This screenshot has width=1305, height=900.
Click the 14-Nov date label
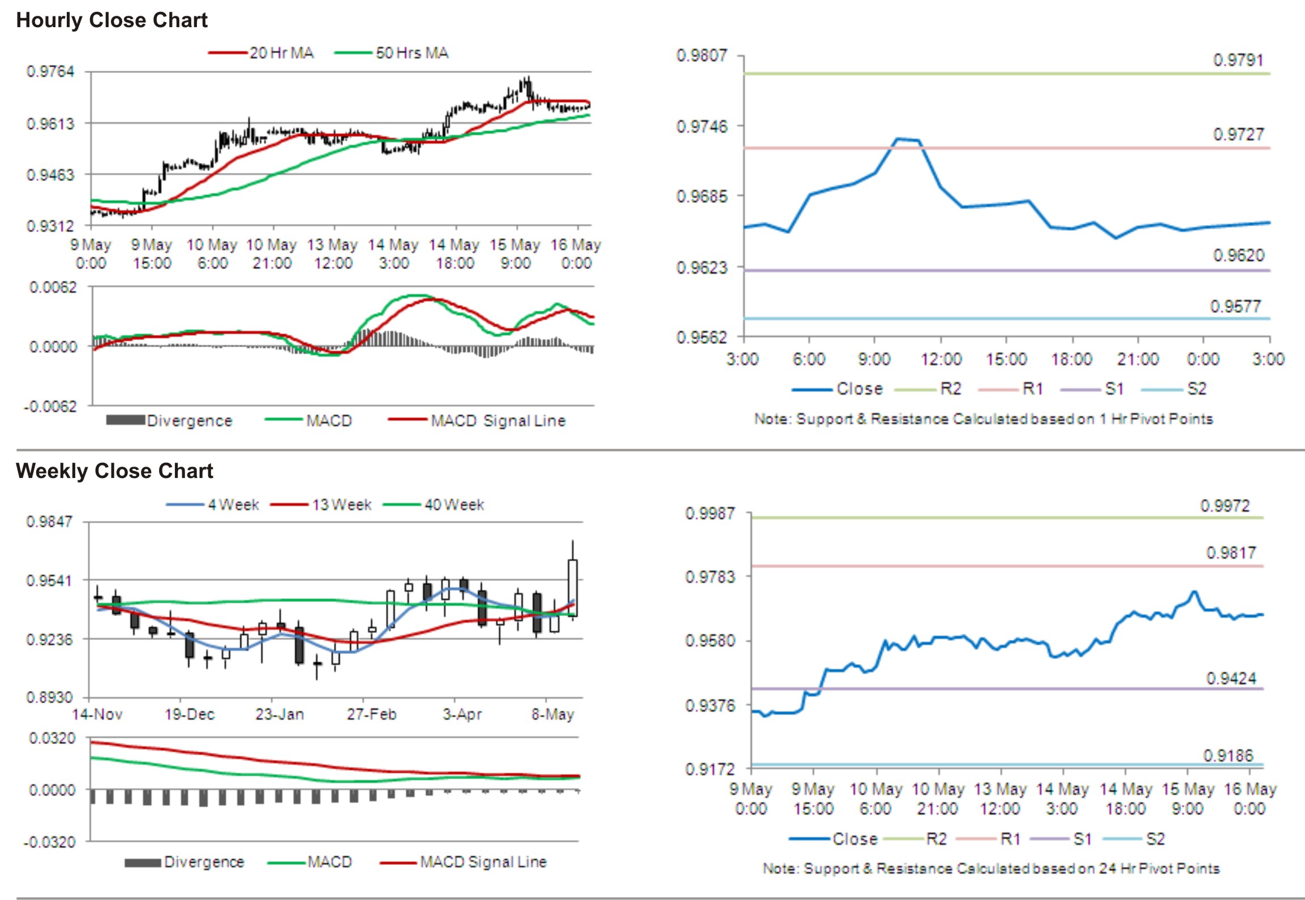(x=97, y=714)
